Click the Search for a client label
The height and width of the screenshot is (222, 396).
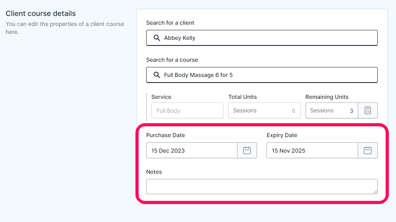pos(170,23)
